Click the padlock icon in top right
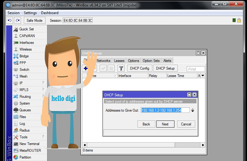The height and width of the screenshot is (161, 247). click(x=239, y=20)
